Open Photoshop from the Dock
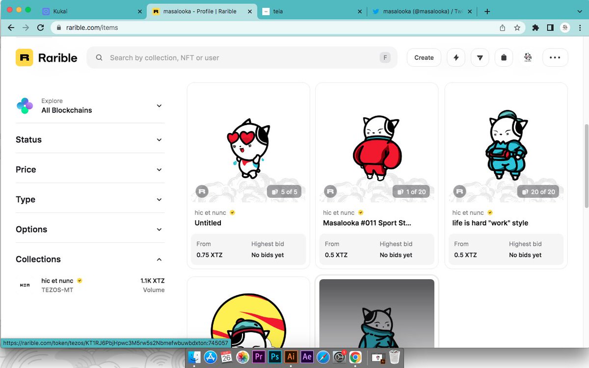This screenshot has width=589, height=368. [x=275, y=357]
